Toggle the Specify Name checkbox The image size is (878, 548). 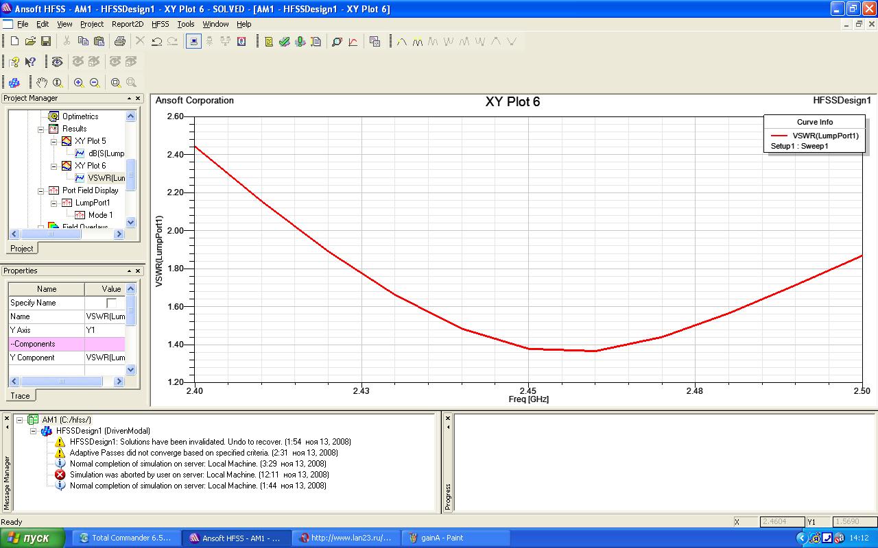pyautogui.click(x=111, y=303)
